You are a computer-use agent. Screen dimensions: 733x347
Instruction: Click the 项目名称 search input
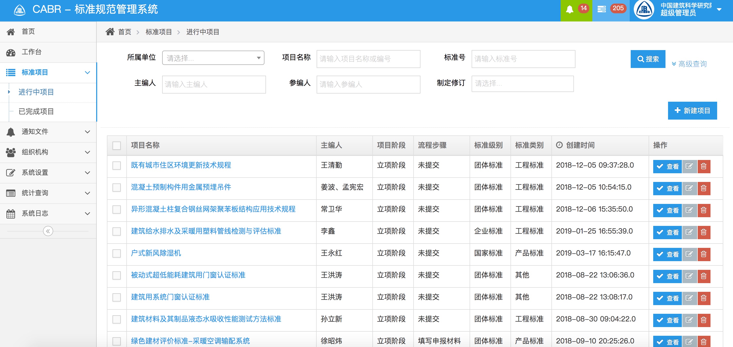click(x=368, y=59)
